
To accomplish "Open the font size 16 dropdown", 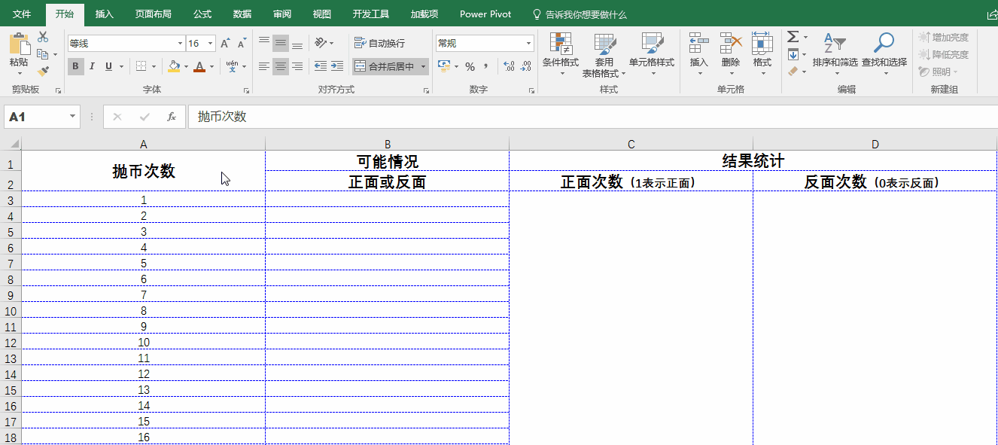I will pos(211,44).
